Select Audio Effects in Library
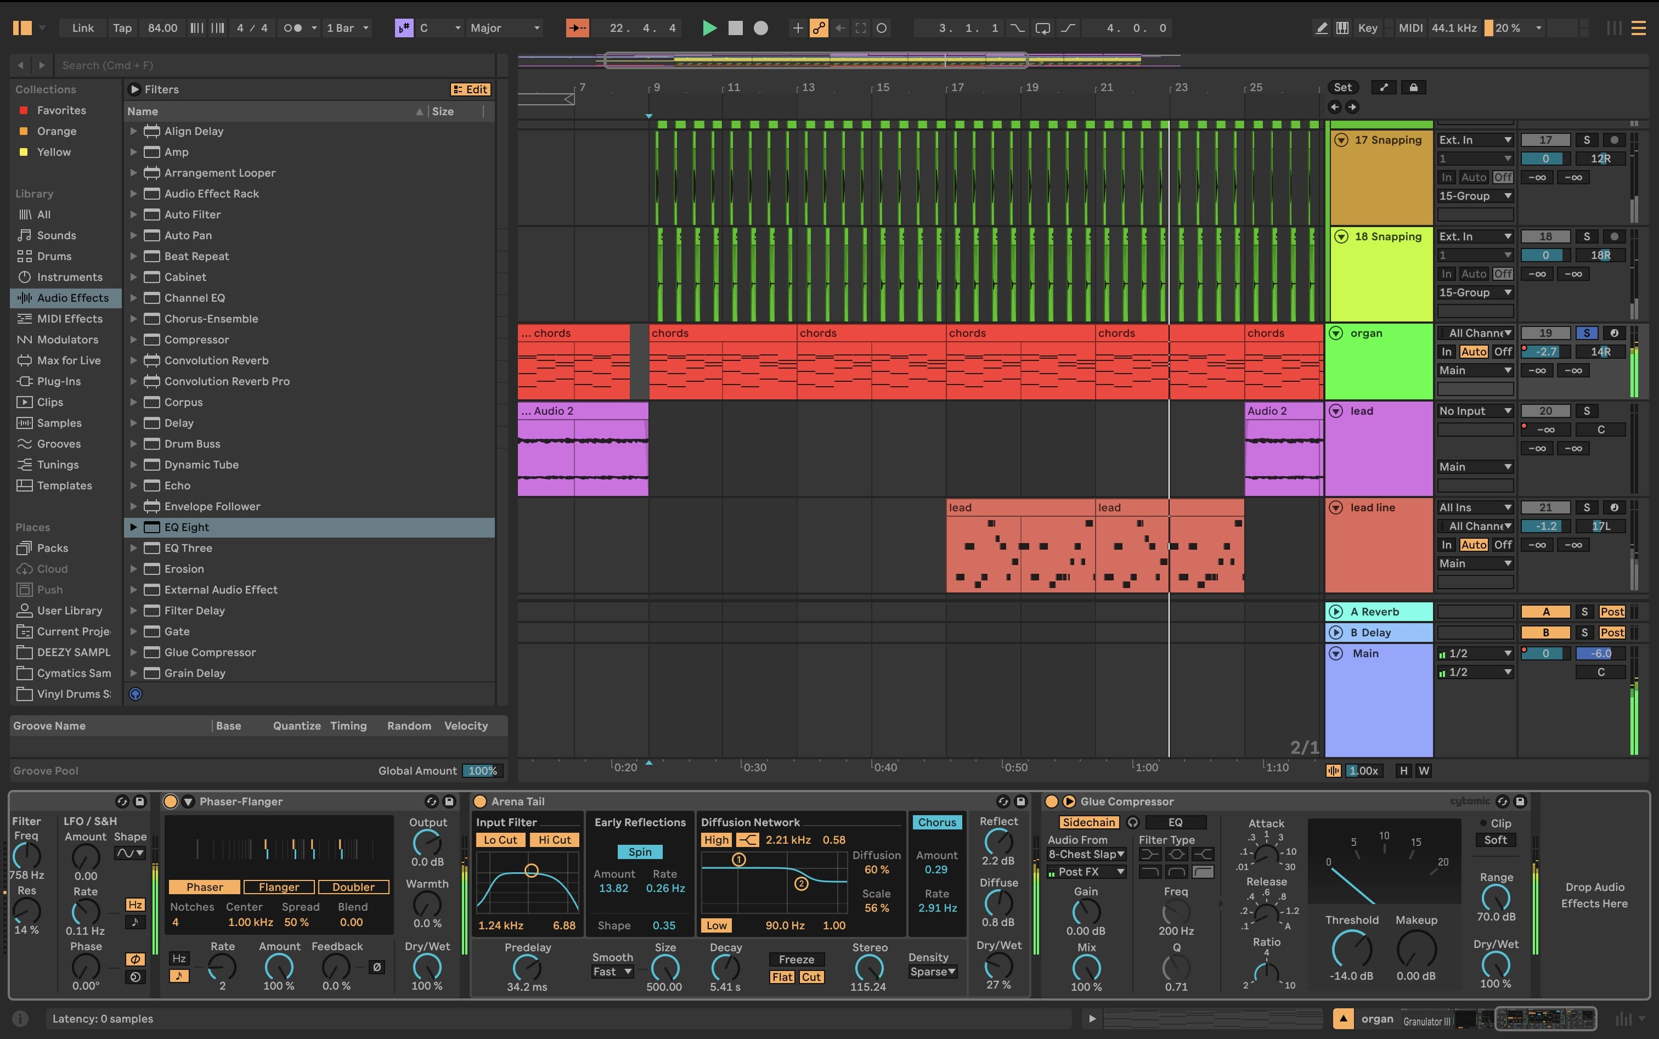The image size is (1659, 1039). coord(66,297)
